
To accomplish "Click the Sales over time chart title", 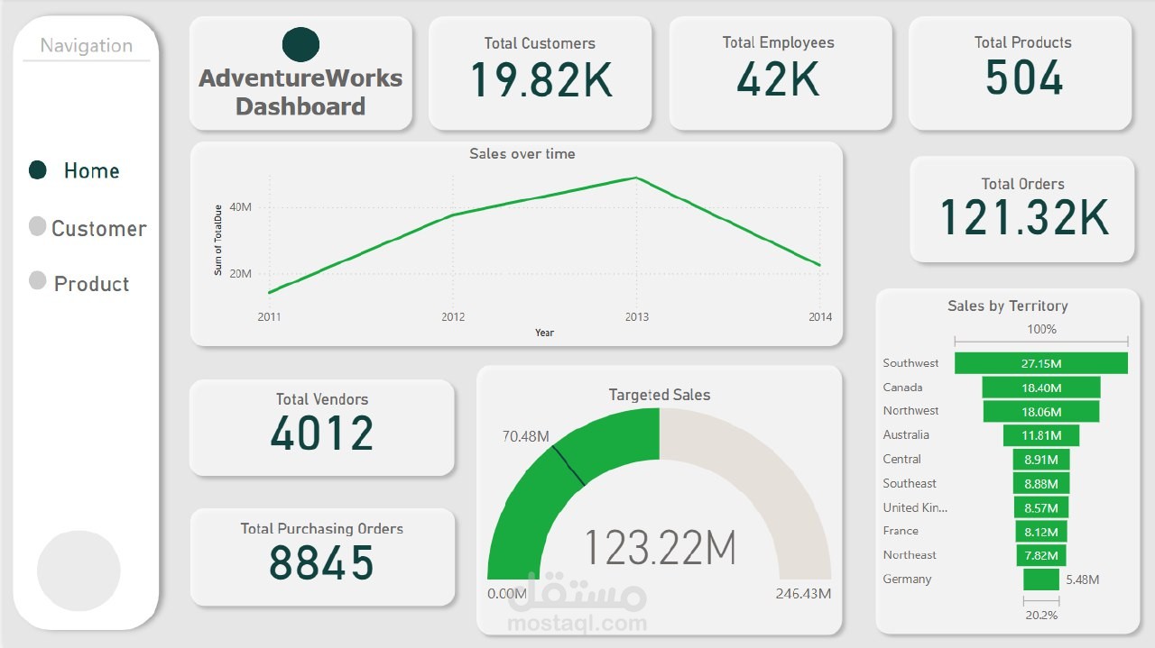I will coord(522,153).
